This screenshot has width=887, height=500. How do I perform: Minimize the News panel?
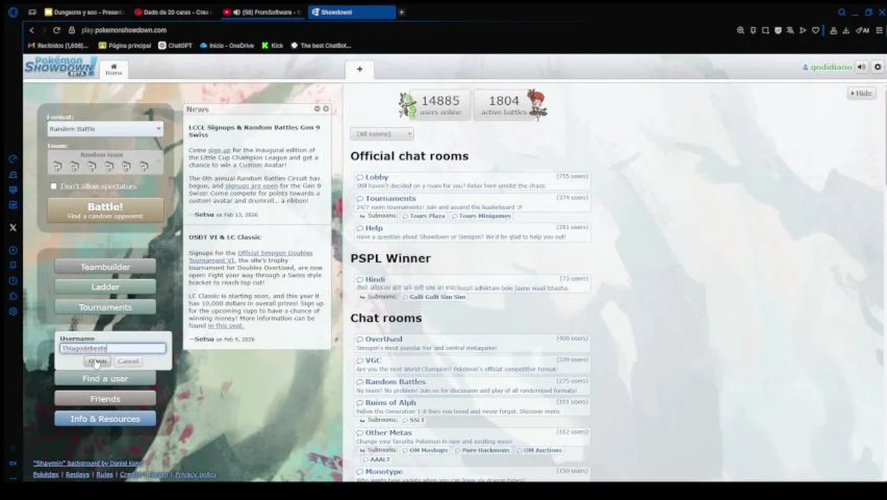coord(317,109)
